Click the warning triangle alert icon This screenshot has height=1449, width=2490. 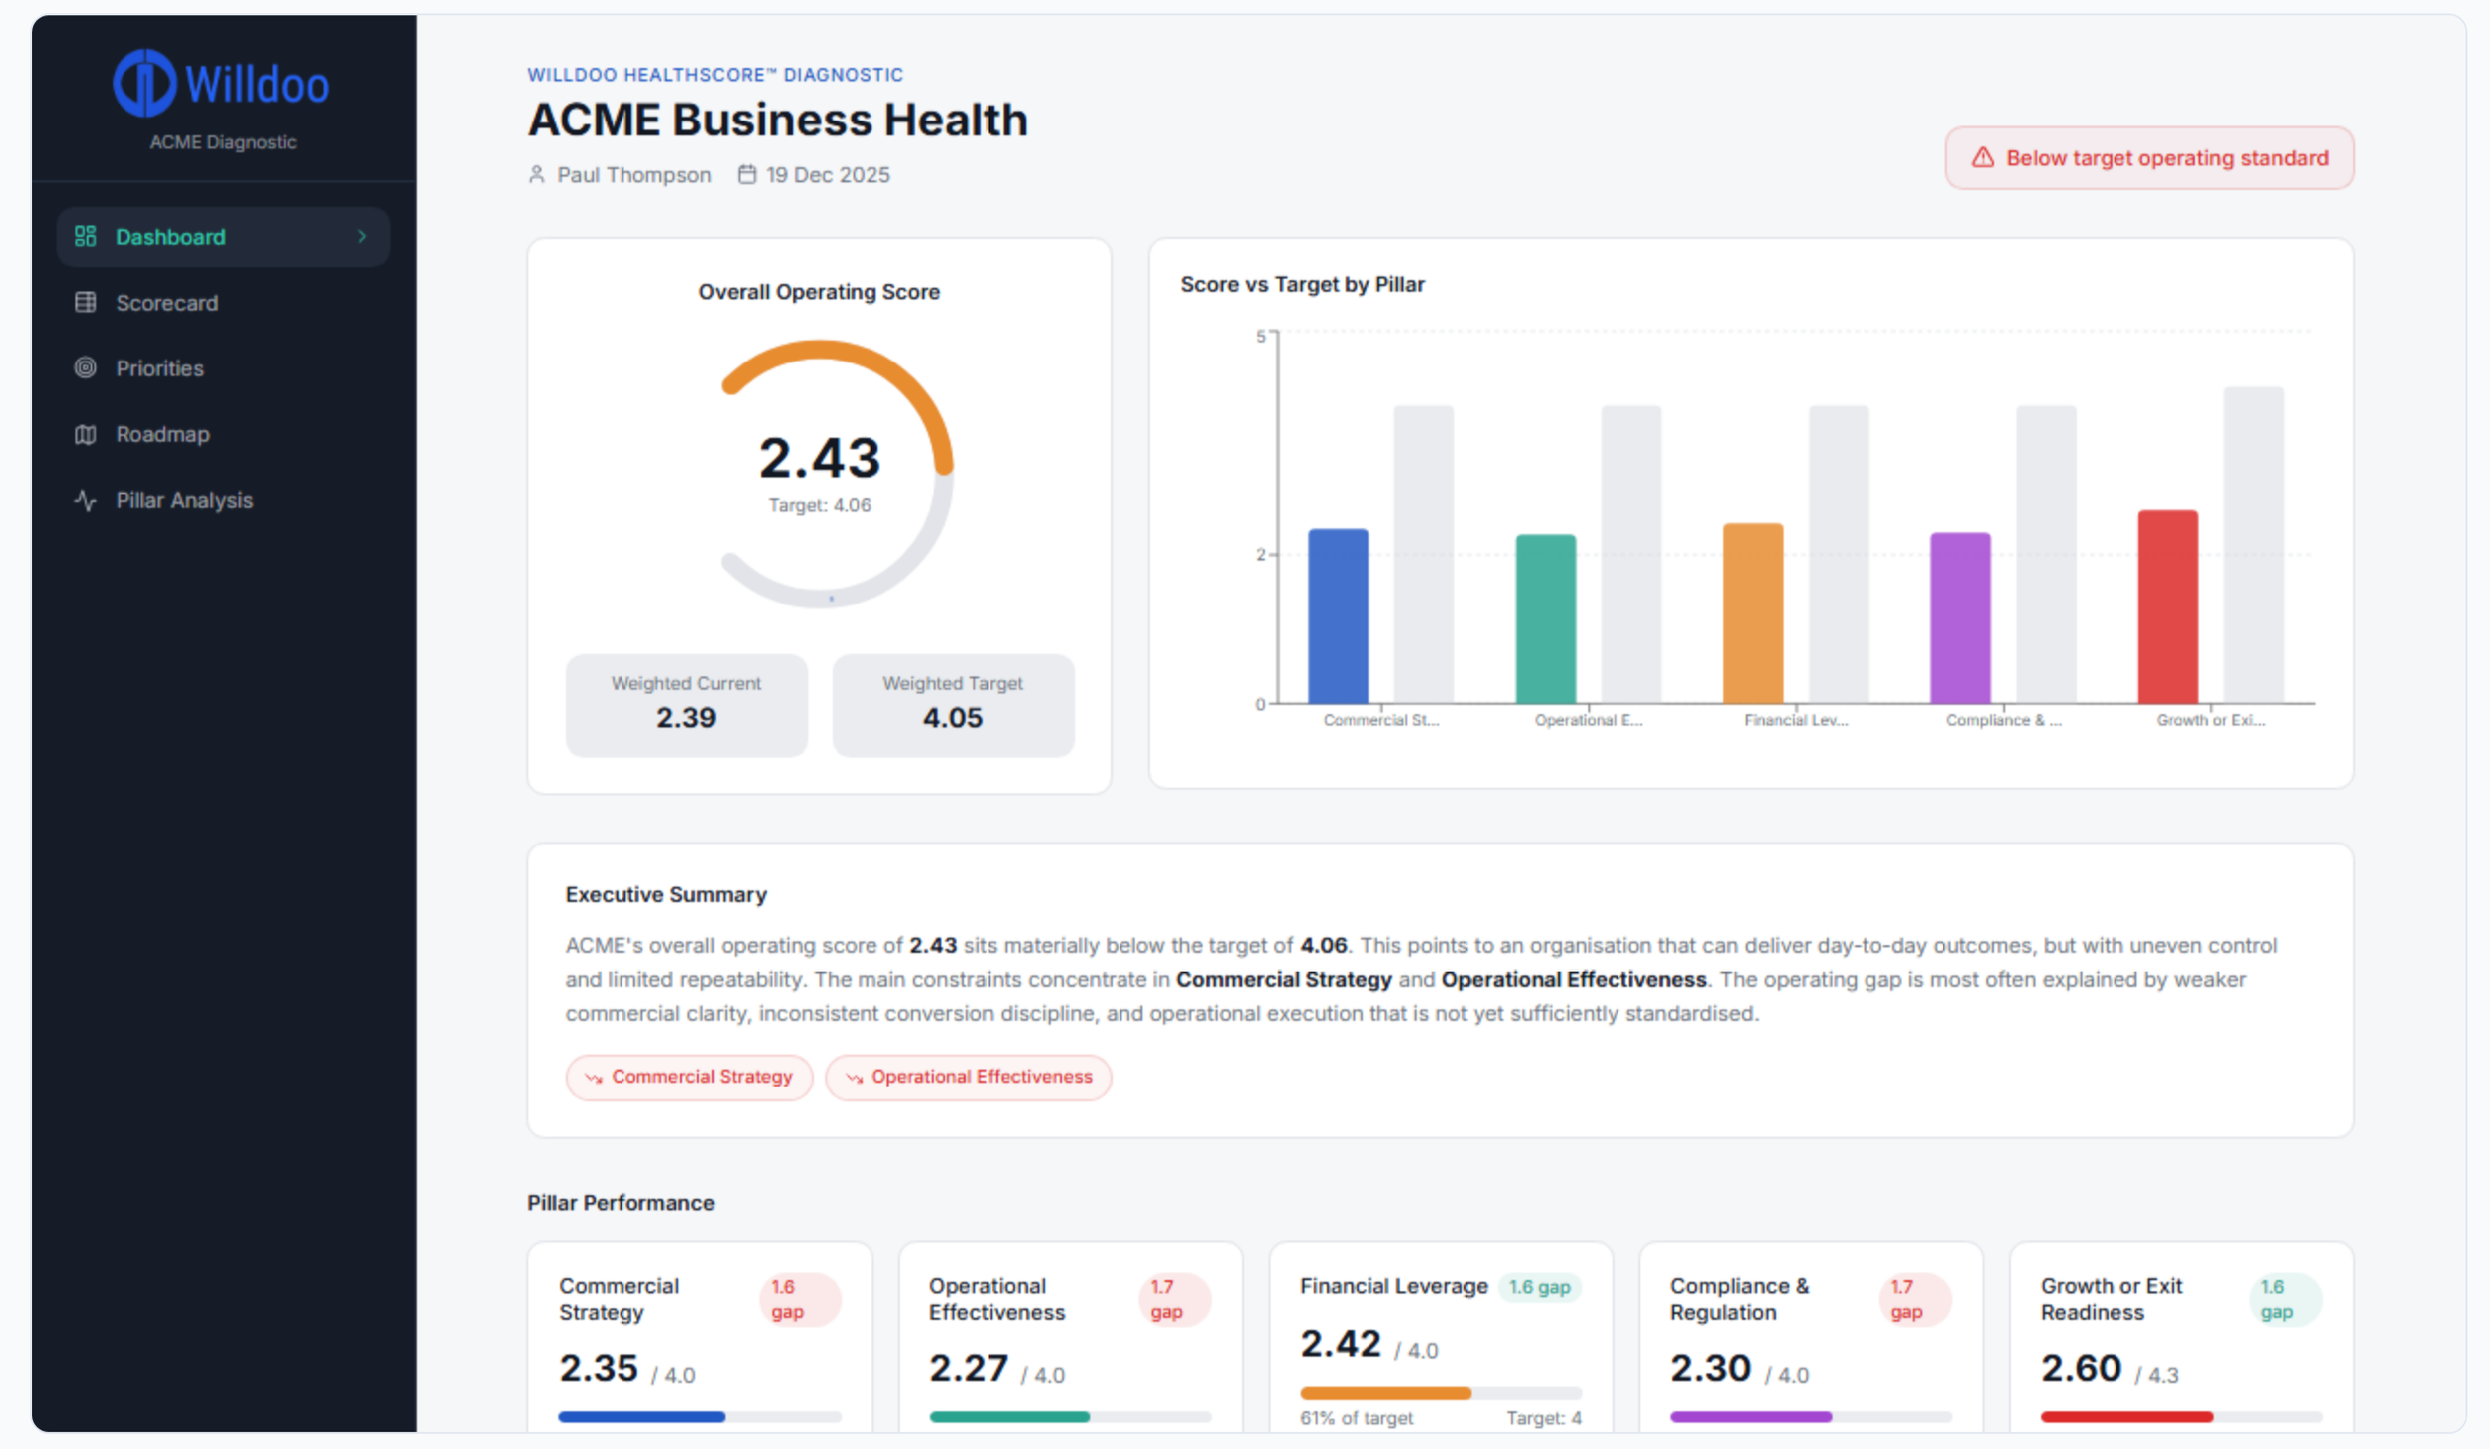pos(1982,158)
